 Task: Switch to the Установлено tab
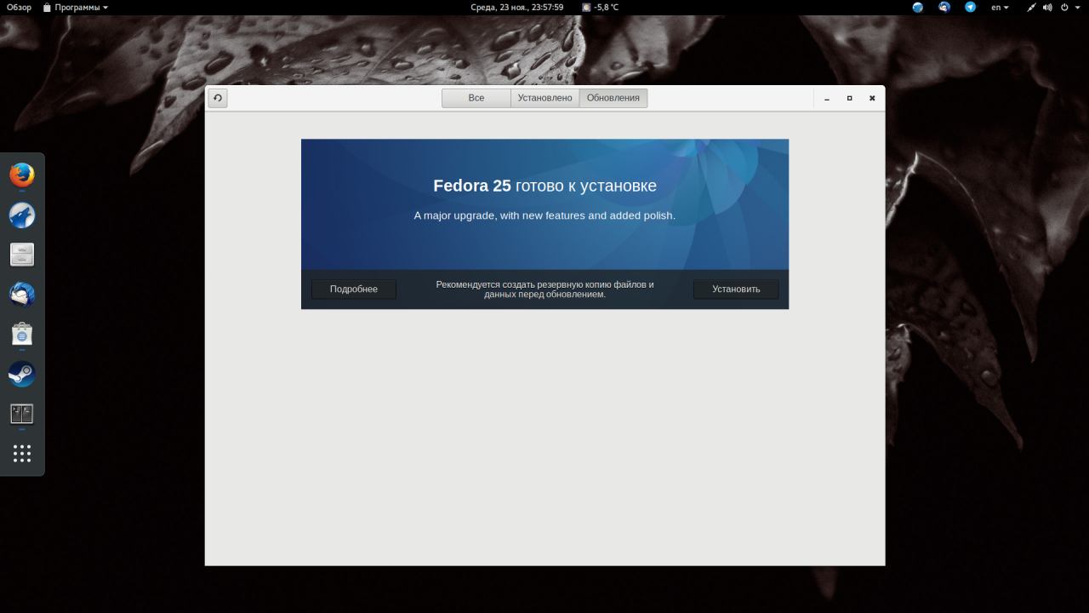click(x=545, y=98)
